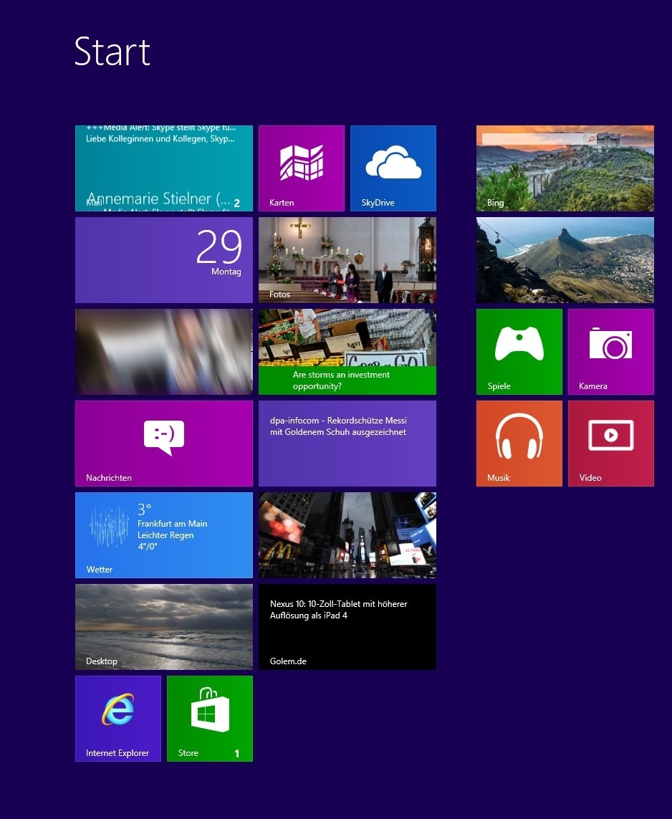This screenshot has width=672, height=819.
Task: Open the Mail tile from Annemarie Stielner
Action: tap(164, 168)
